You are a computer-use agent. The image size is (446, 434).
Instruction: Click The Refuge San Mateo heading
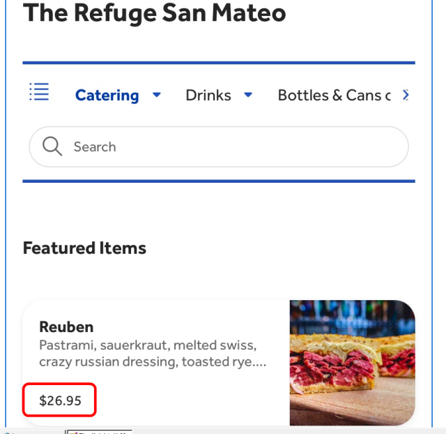pyautogui.click(x=154, y=13)
